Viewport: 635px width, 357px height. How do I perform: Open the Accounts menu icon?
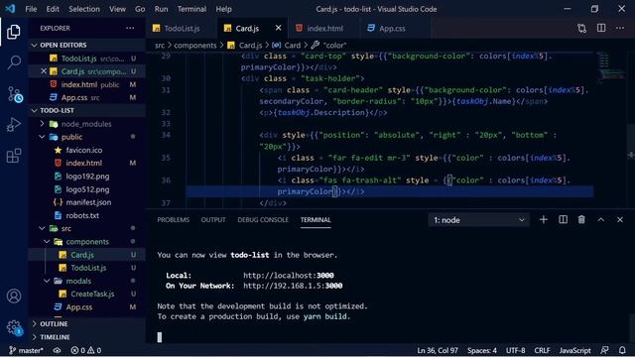14,296
